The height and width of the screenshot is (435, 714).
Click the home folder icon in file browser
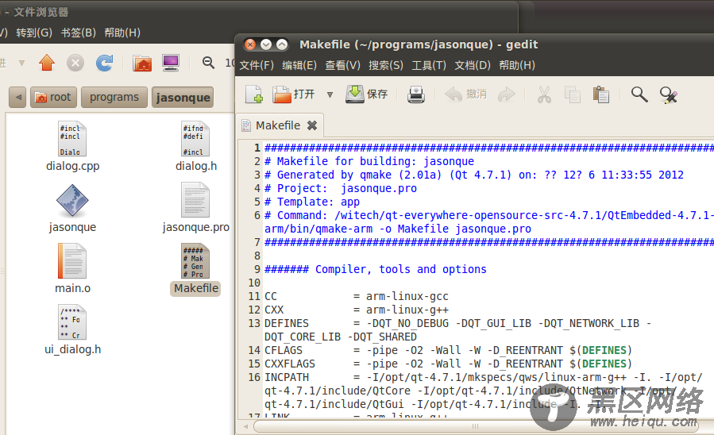pyautogui.click(x=142, y=63)
